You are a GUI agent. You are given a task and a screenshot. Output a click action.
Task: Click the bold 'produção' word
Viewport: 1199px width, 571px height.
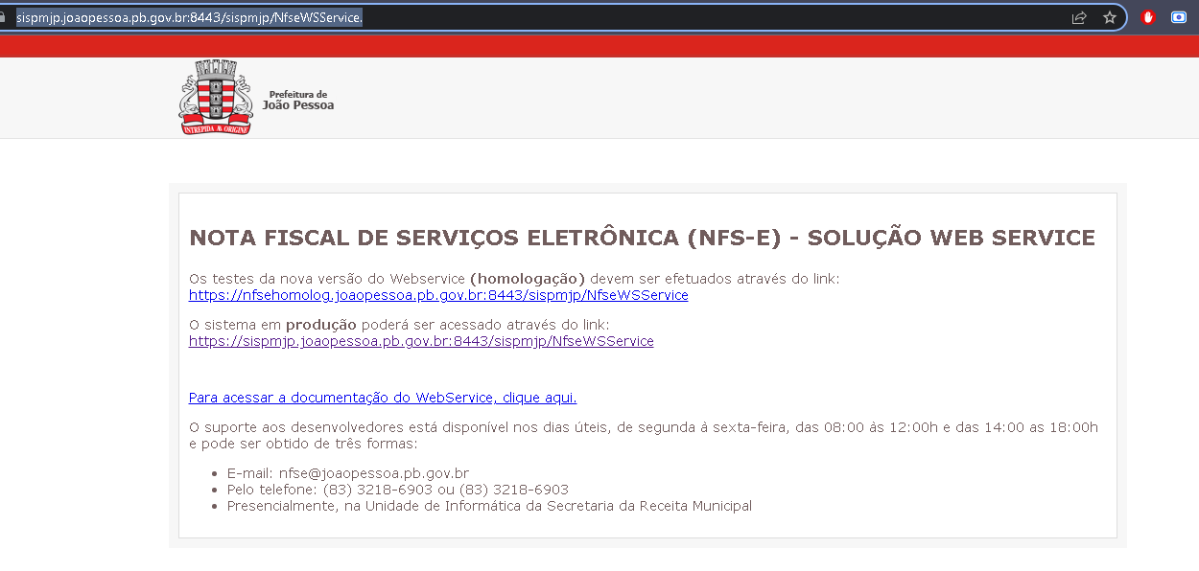click(x=320, y=325)
